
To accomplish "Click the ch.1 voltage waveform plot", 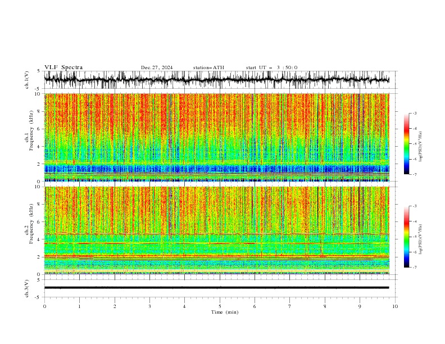I will coord(217,80).
